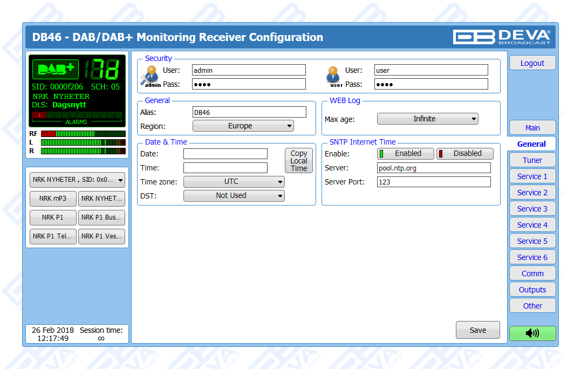Click the DEVA Broadcast logo
581x369 pixels.
coord(502,37)
